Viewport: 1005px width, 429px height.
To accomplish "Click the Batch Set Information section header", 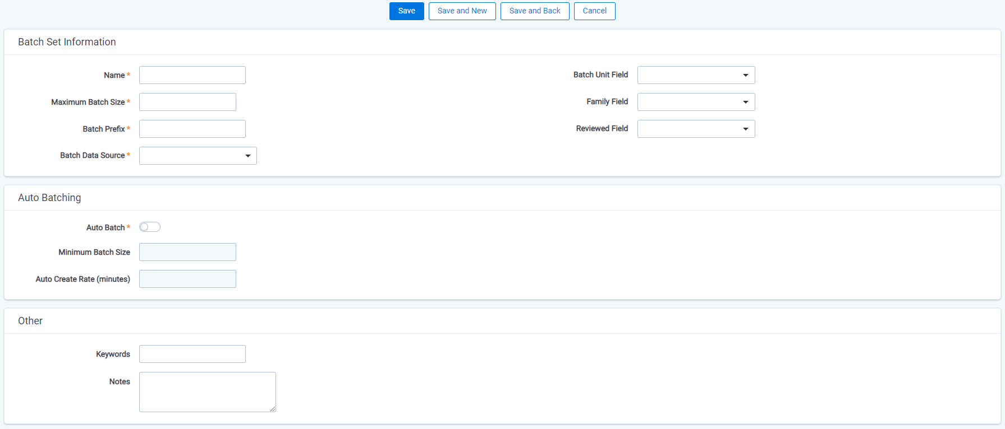I will pos(67,42).
